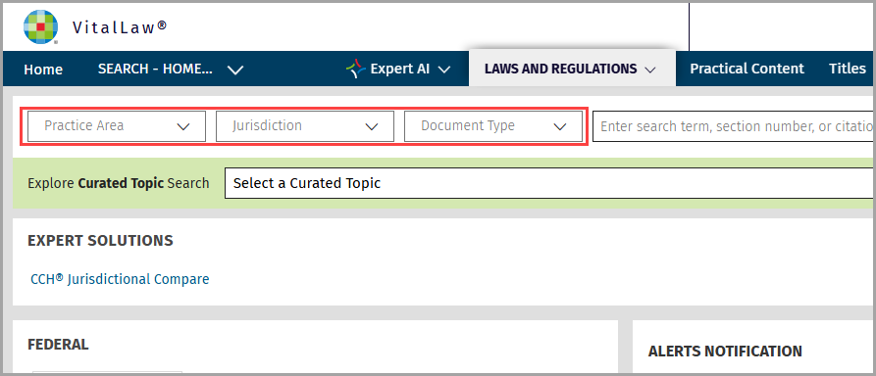The image size is (876, 376).
Task: Switch to Practical Content tab
Action: pos(747,69)
